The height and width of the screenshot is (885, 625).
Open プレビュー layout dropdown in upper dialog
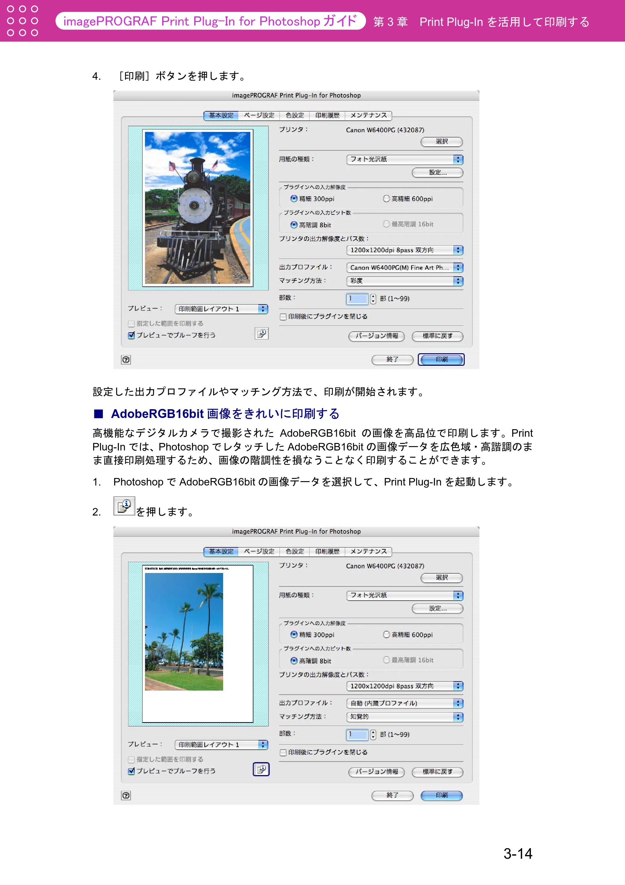(x=221, y=309)
